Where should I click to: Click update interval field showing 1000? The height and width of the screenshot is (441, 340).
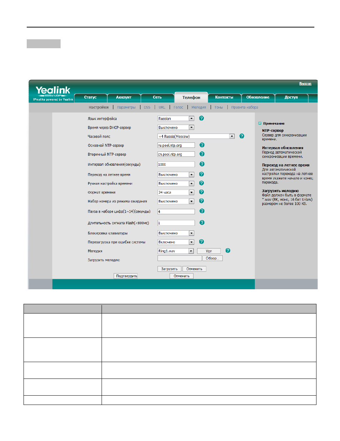pyautogui.click(x=176, y=164)
